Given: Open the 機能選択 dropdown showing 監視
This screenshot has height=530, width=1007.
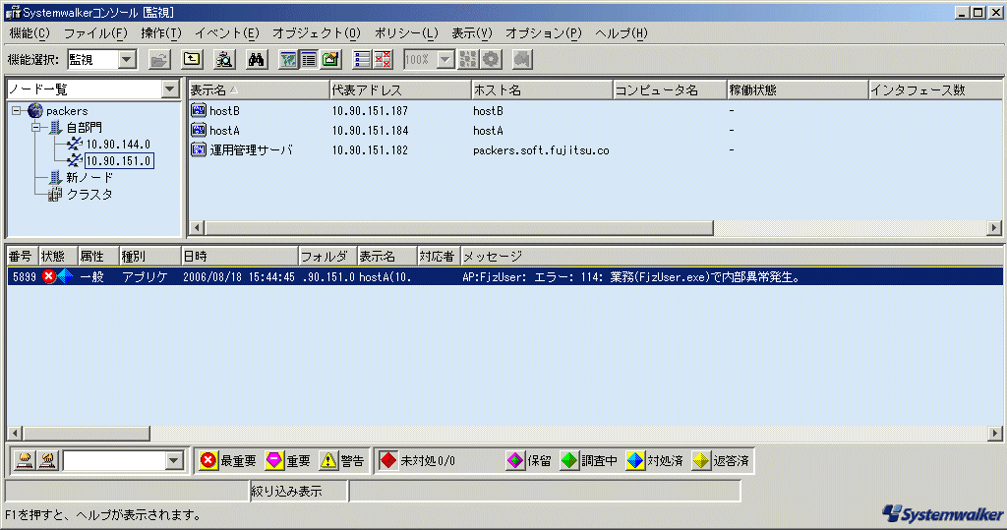Looking at the screenshot, I should tap(127, 60).
